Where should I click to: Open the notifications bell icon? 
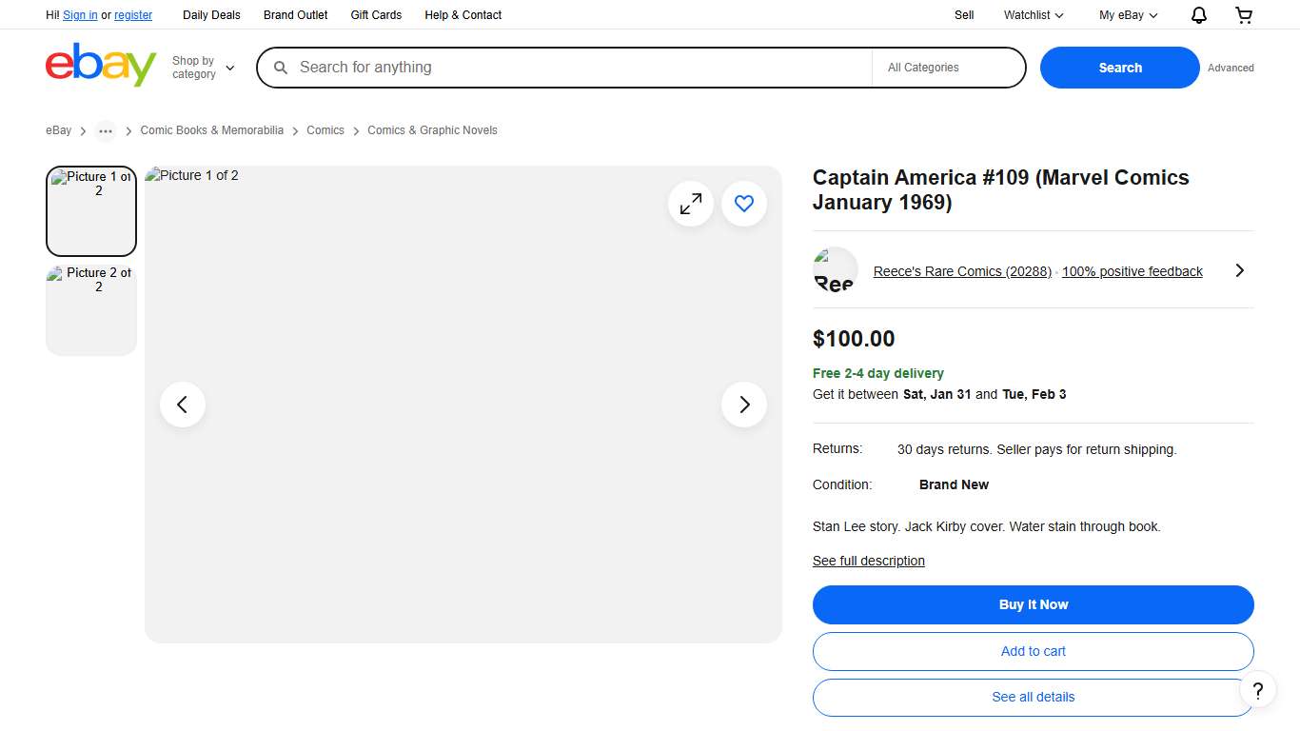tap(1199, 15)
